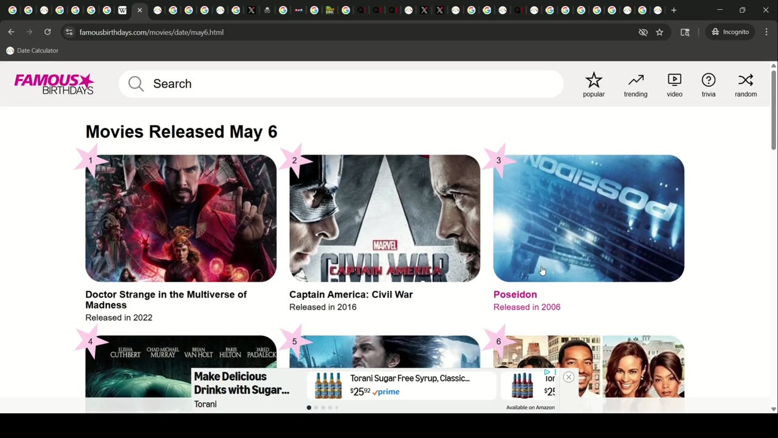Close the current active tab

tap(139, 10)
